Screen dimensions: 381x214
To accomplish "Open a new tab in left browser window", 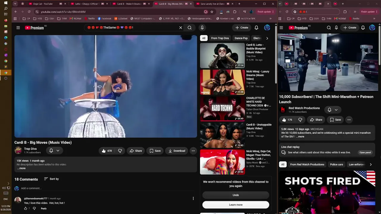I will (239, 4).
